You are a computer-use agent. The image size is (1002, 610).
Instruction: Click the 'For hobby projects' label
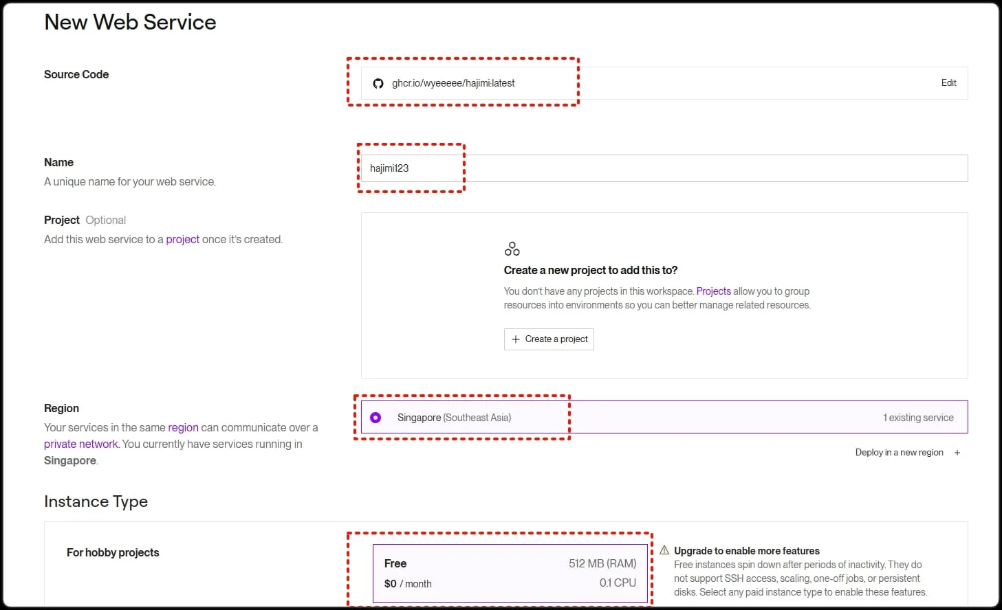click(113, 553)
